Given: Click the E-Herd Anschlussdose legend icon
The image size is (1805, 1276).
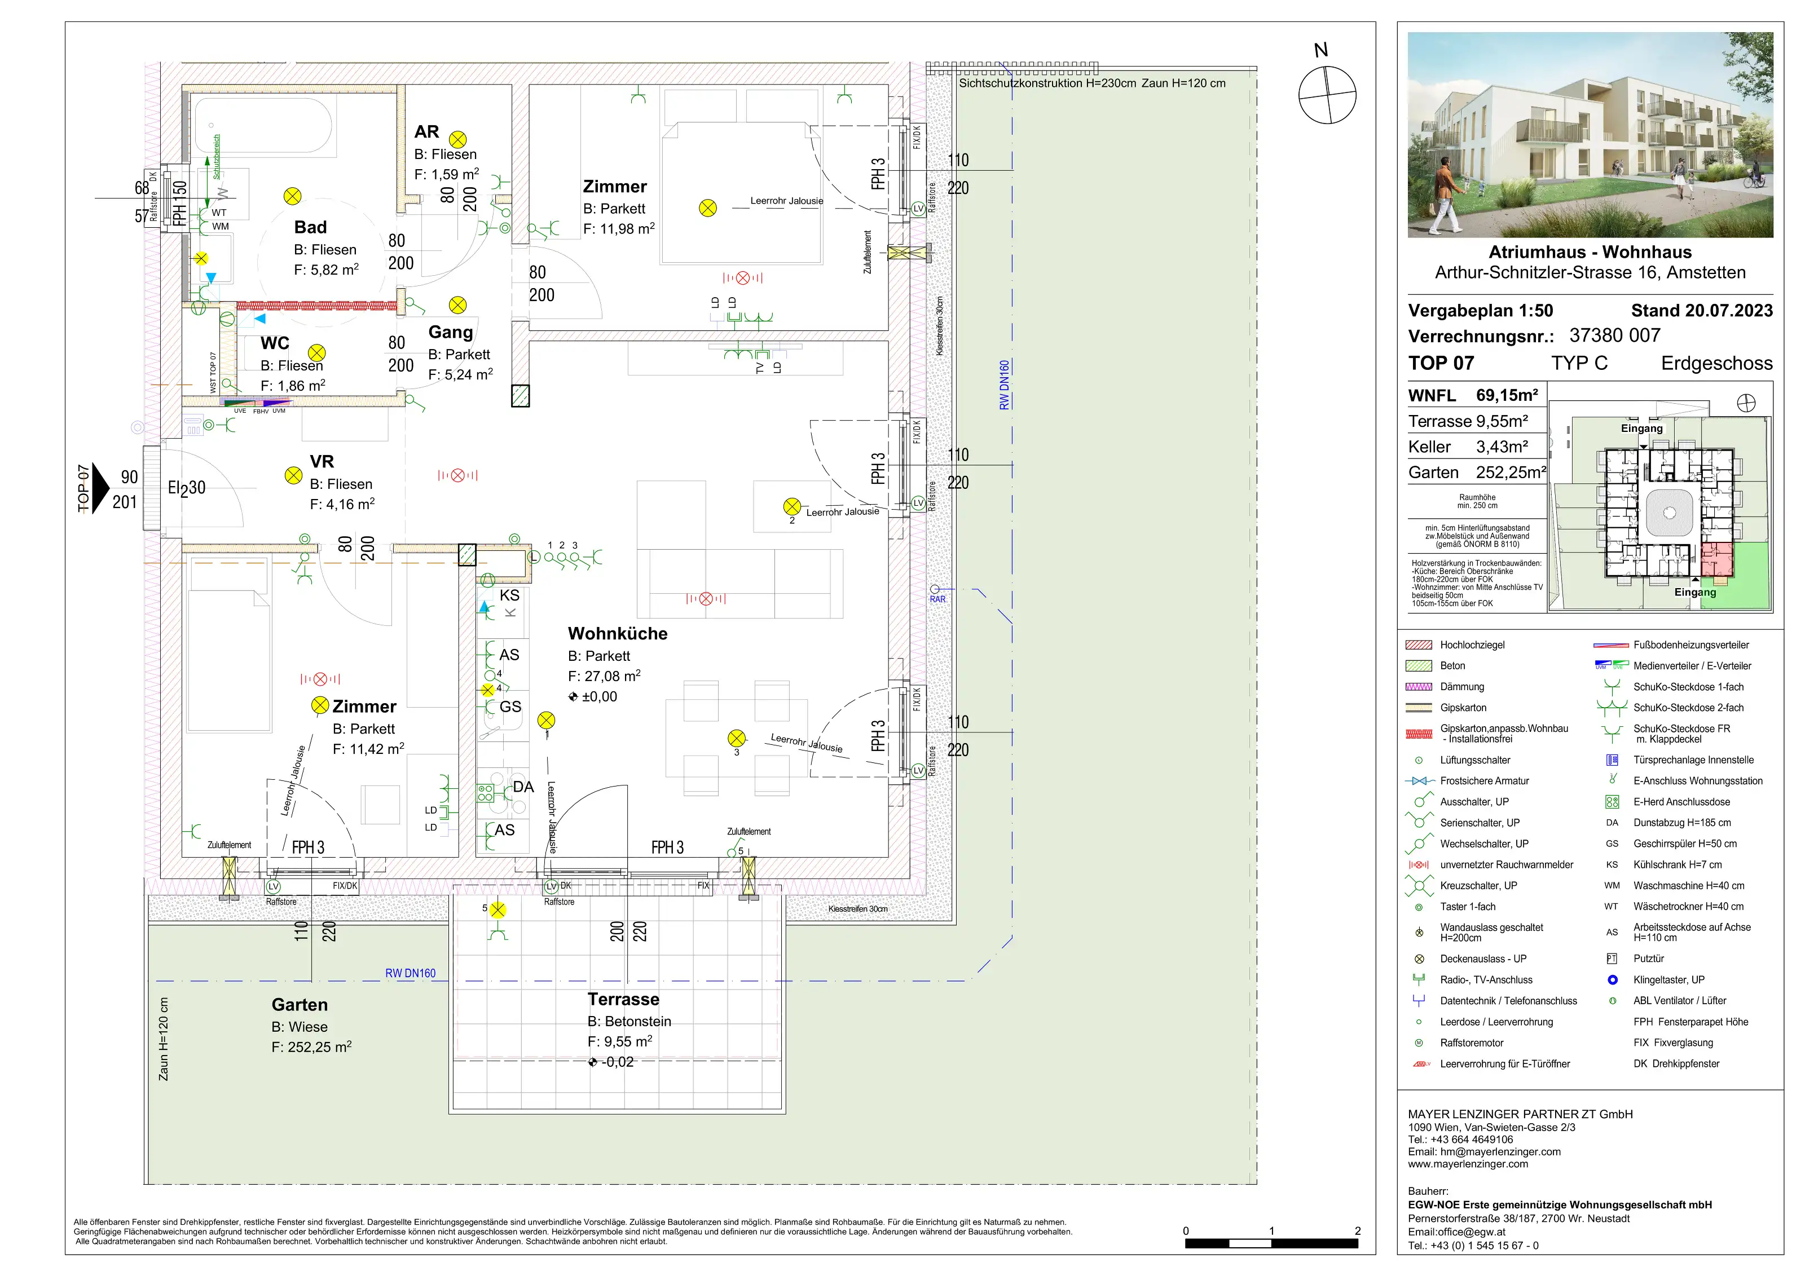Looking at the screenshot, I should click(x=1612, y=801).
